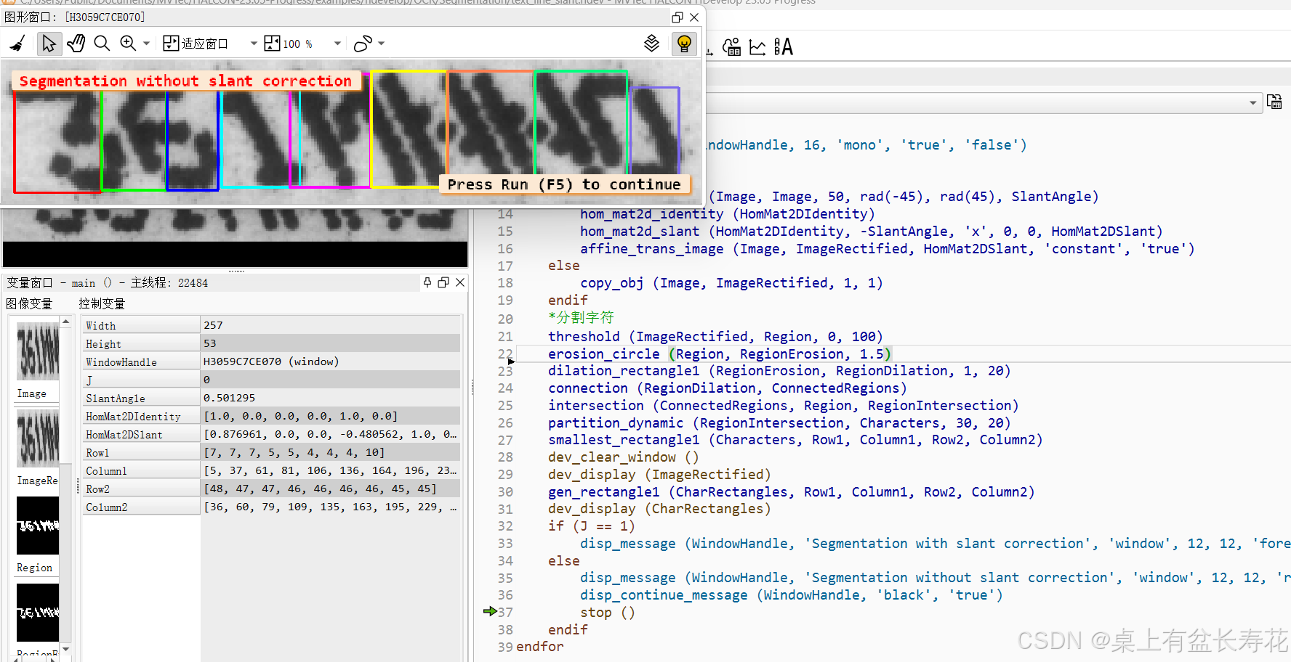The height and width of the screenshot is (662, 1291).
Task: Click line number 39 endfor
Action: pos(505,647)
